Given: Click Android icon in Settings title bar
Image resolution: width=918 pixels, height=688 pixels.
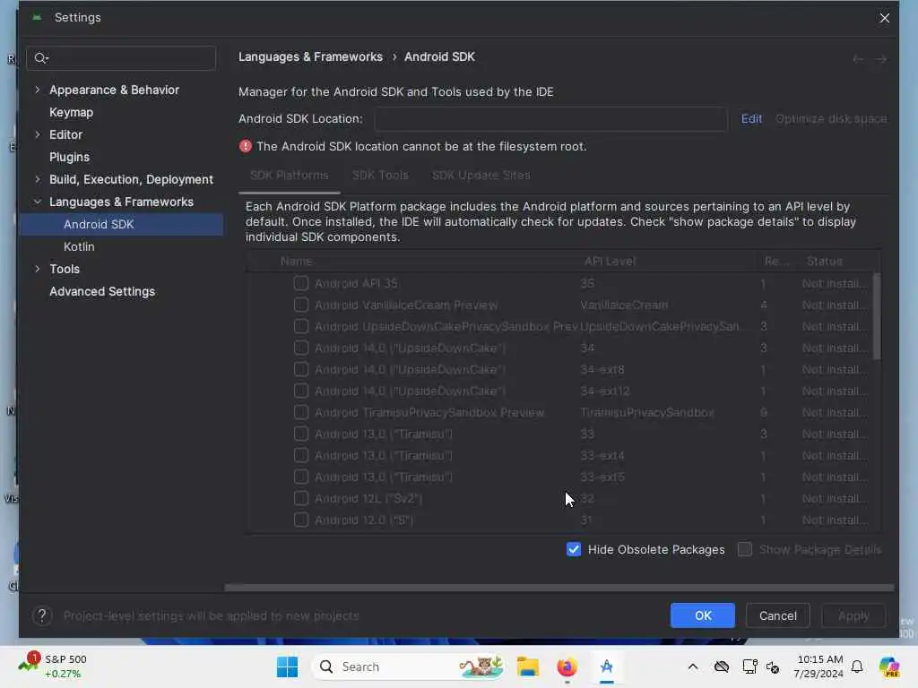Looking at the screenshot, I should click(x=37, y=18).
